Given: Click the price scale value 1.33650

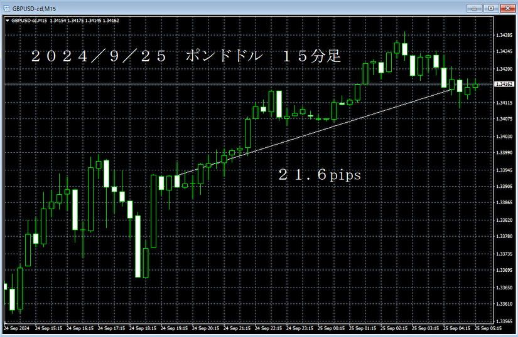Looking at the screenshot, I should 504,288.
